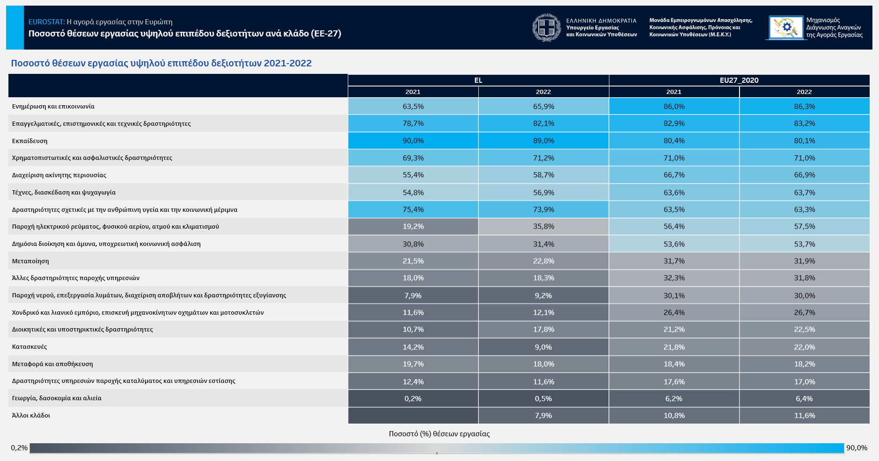Viewport: 879px width, 461px height.
Task: Select the Μεταποίηση row label
Action: [x=30, y=261]
